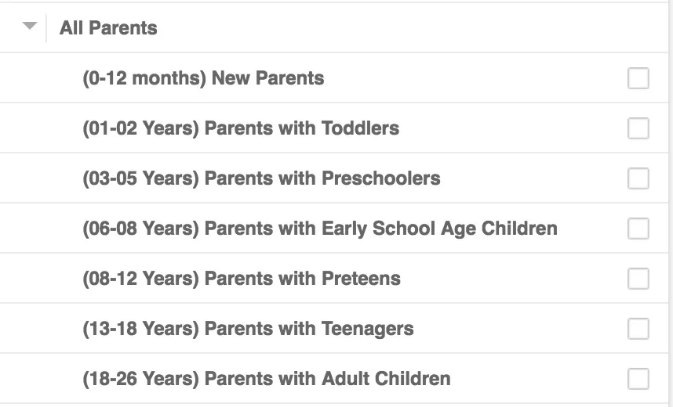
Task: Check the Parents with Teenagers checkbox
Action: click(x=638, y=329)
